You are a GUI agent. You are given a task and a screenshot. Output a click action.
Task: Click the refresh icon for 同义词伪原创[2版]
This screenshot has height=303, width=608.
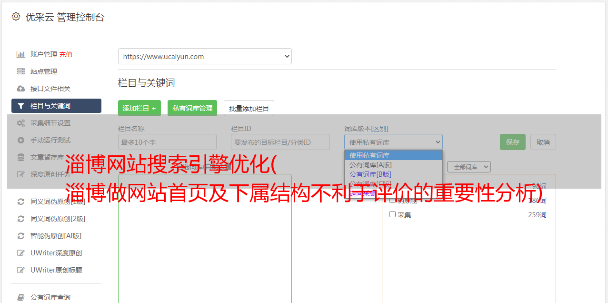pyautogui.click(x=20, y=219)
